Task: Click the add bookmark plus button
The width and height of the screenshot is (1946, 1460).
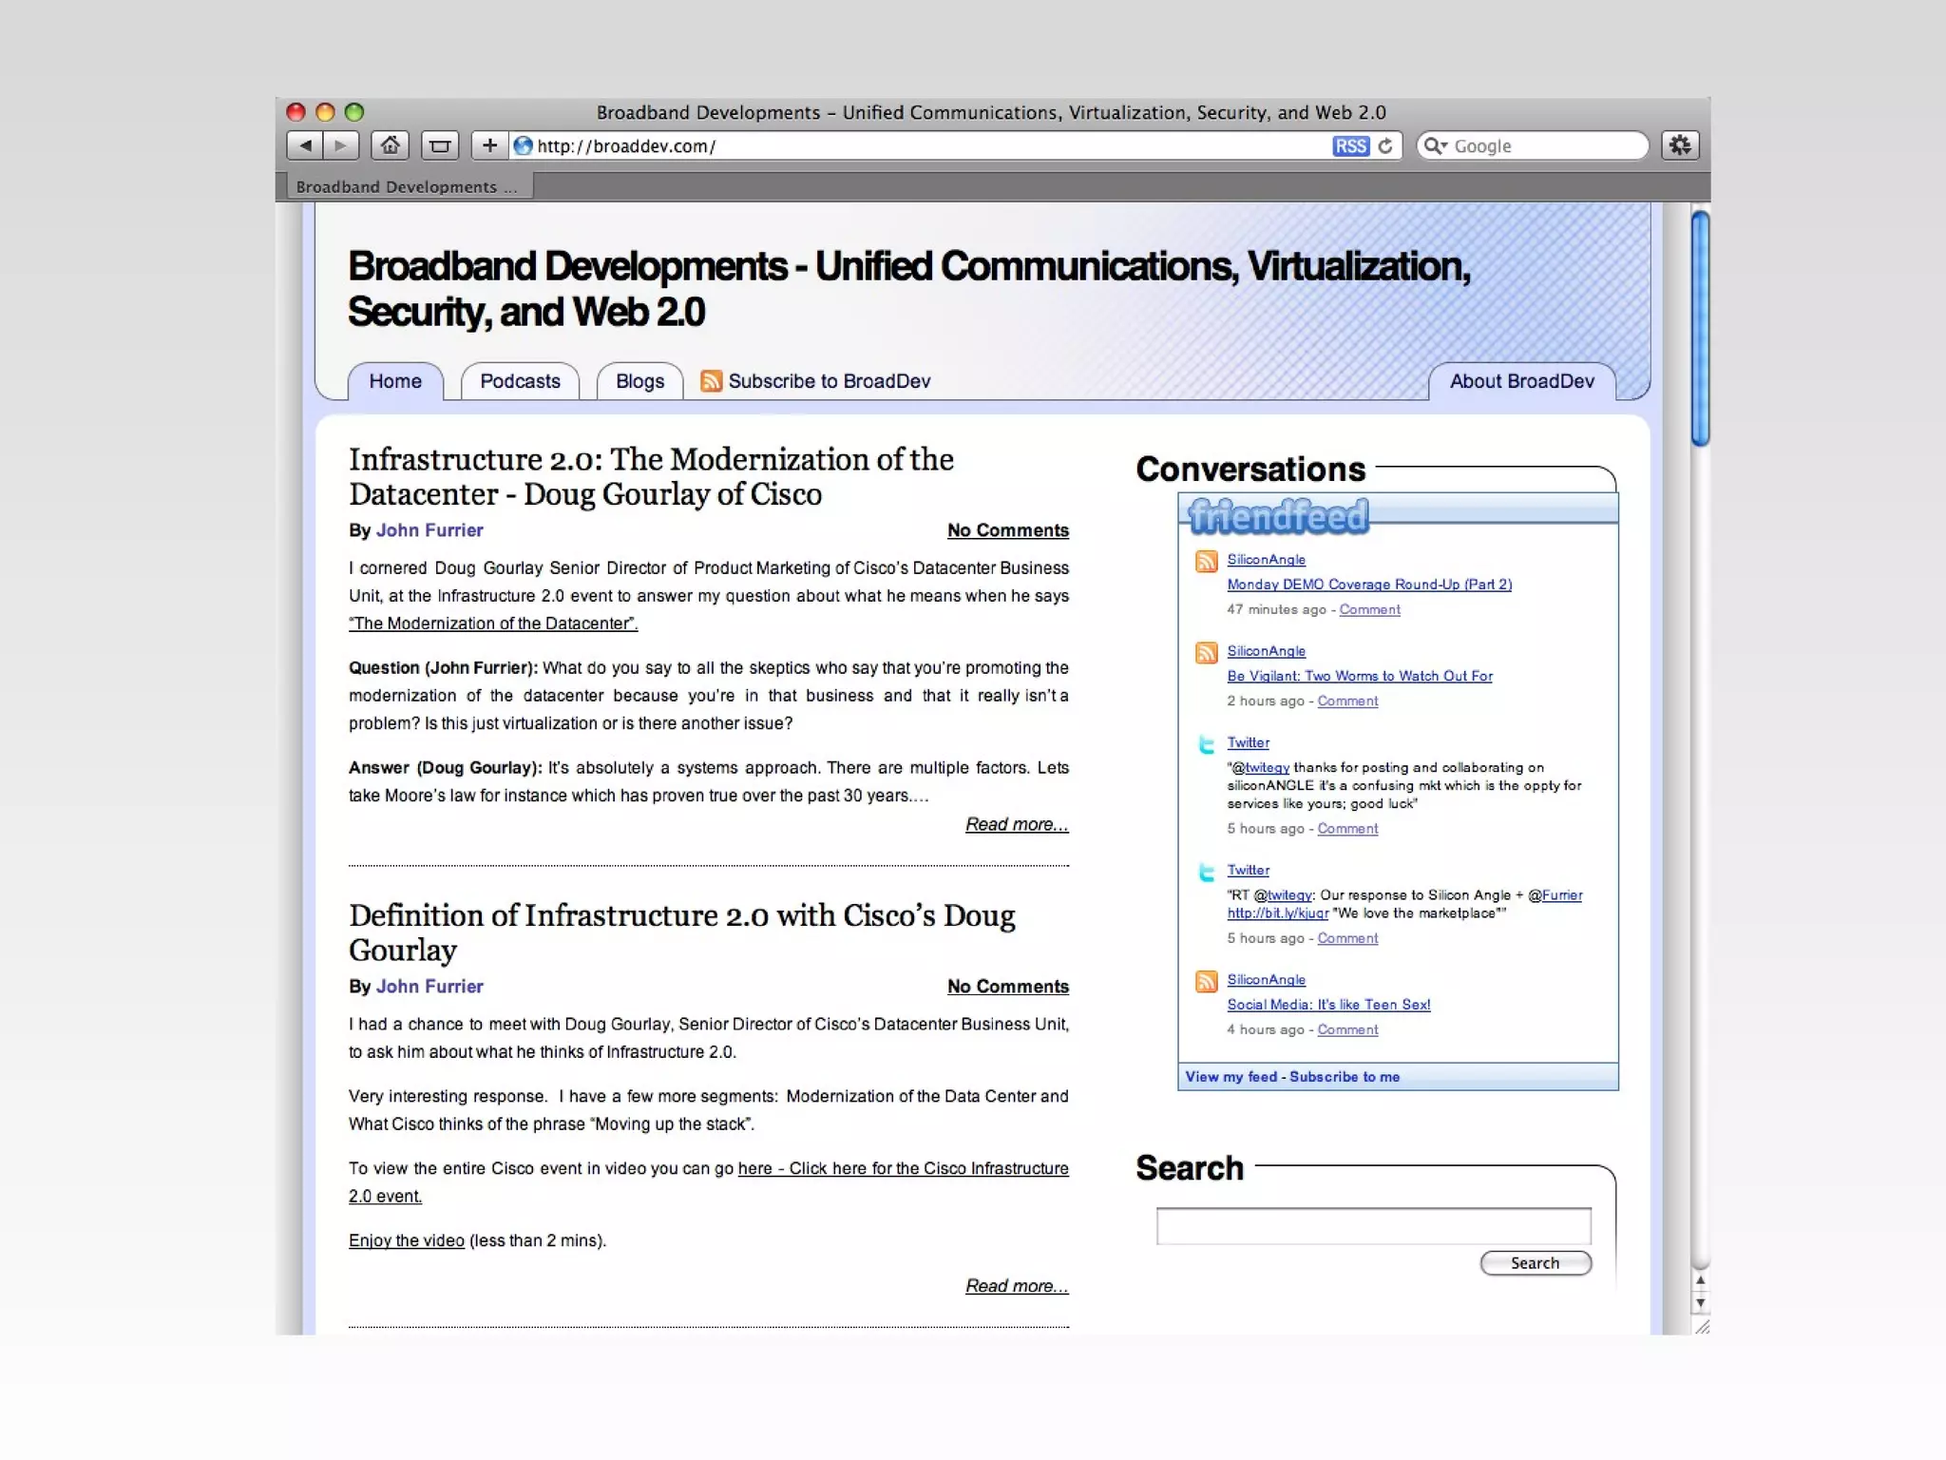Action: point(489,145)
